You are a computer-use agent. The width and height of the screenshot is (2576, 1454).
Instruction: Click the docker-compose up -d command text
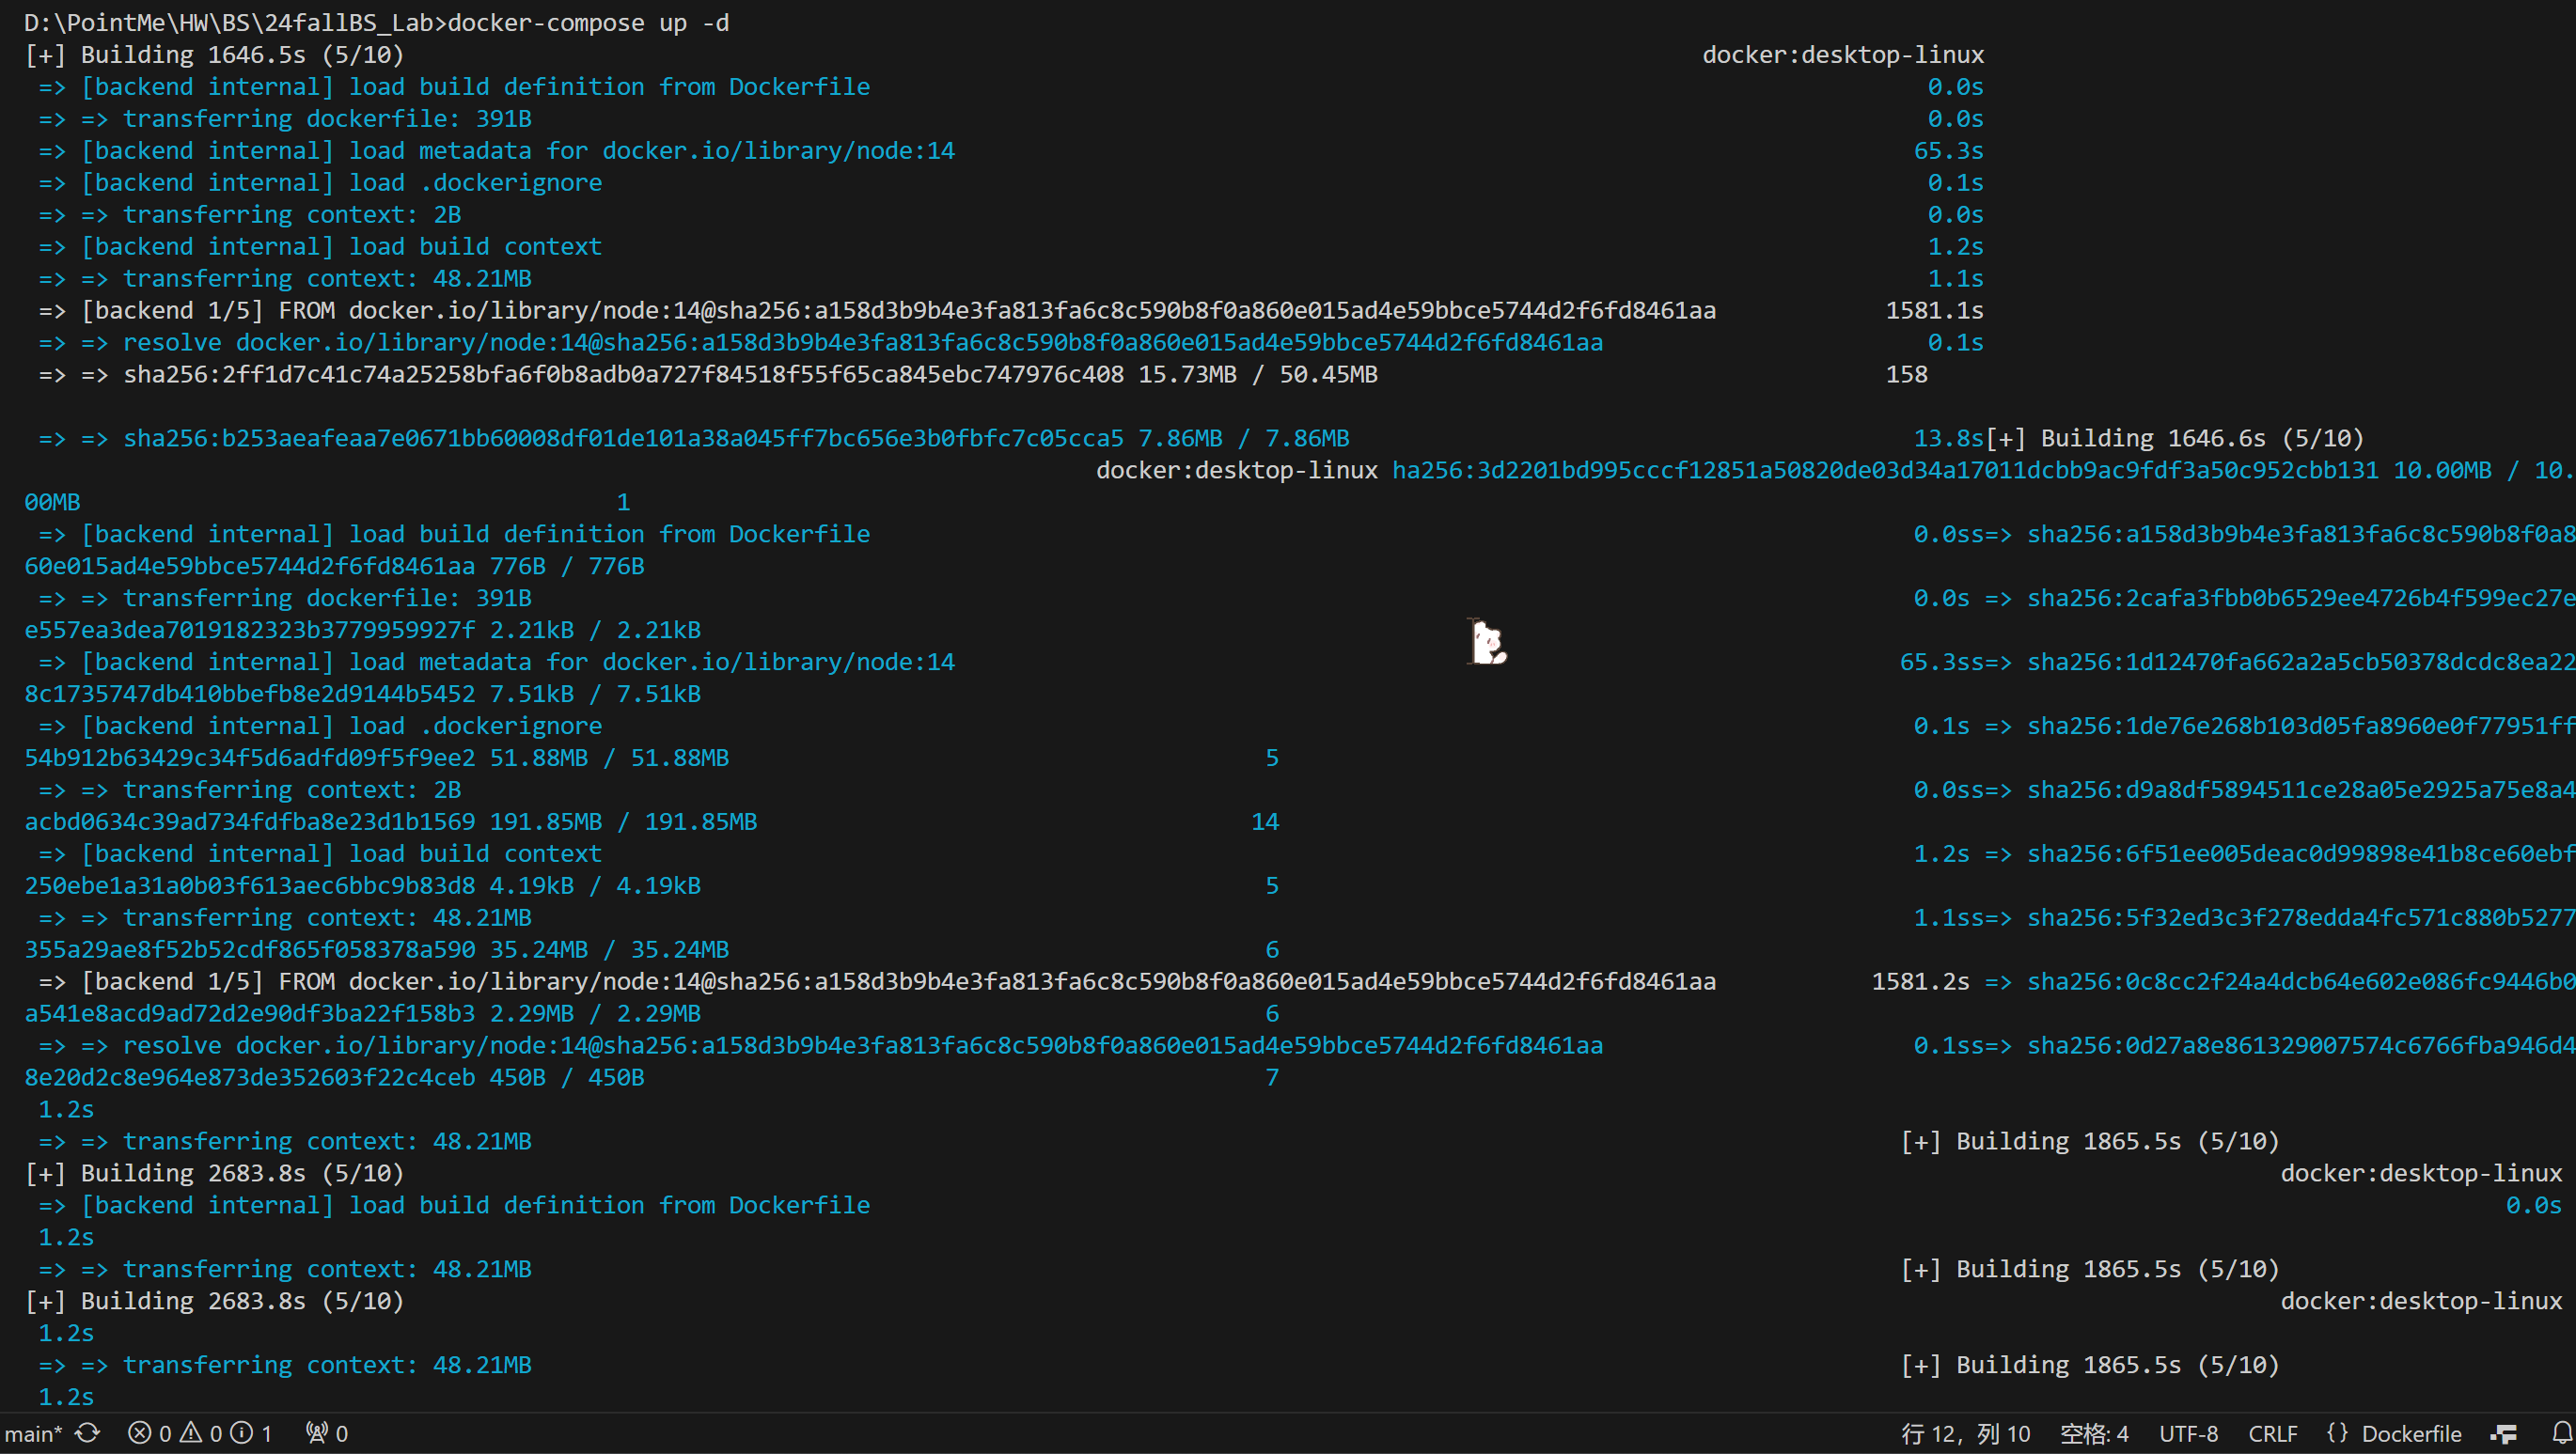pyautogui.click(x=588, y=22)
